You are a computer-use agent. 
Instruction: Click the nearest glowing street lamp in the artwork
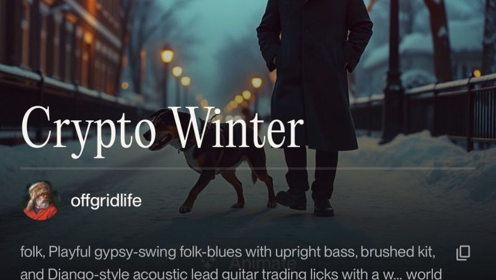167,55
